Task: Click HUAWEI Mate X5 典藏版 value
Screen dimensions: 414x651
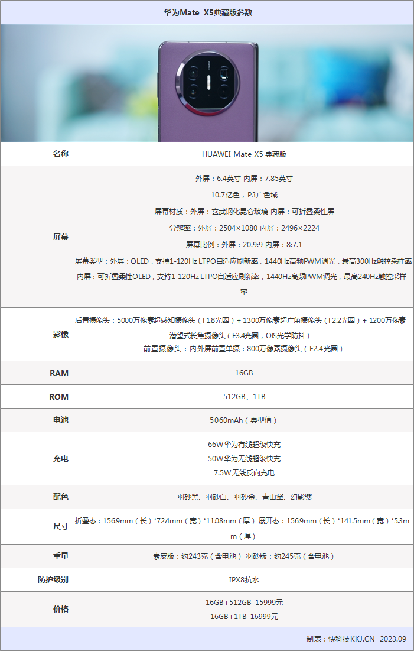Action: 244,154
